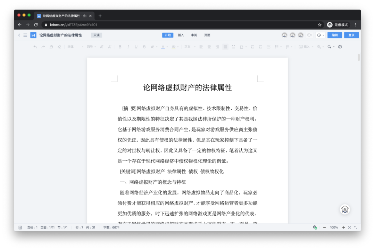Viewport: 375px width, 250px height.
Task: Click the format painter icon
Action: coord(51,47)
